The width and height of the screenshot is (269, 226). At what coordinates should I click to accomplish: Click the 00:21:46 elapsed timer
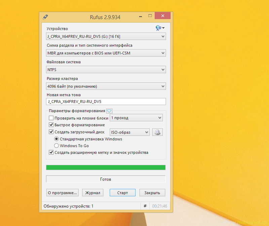click(x=159, y=206)
